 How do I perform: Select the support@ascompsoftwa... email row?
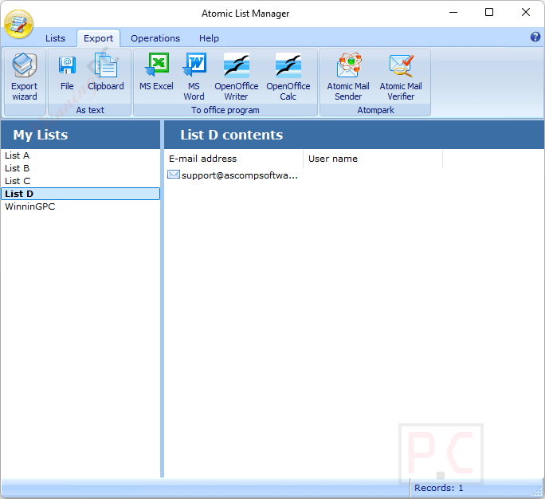(233, 175)
